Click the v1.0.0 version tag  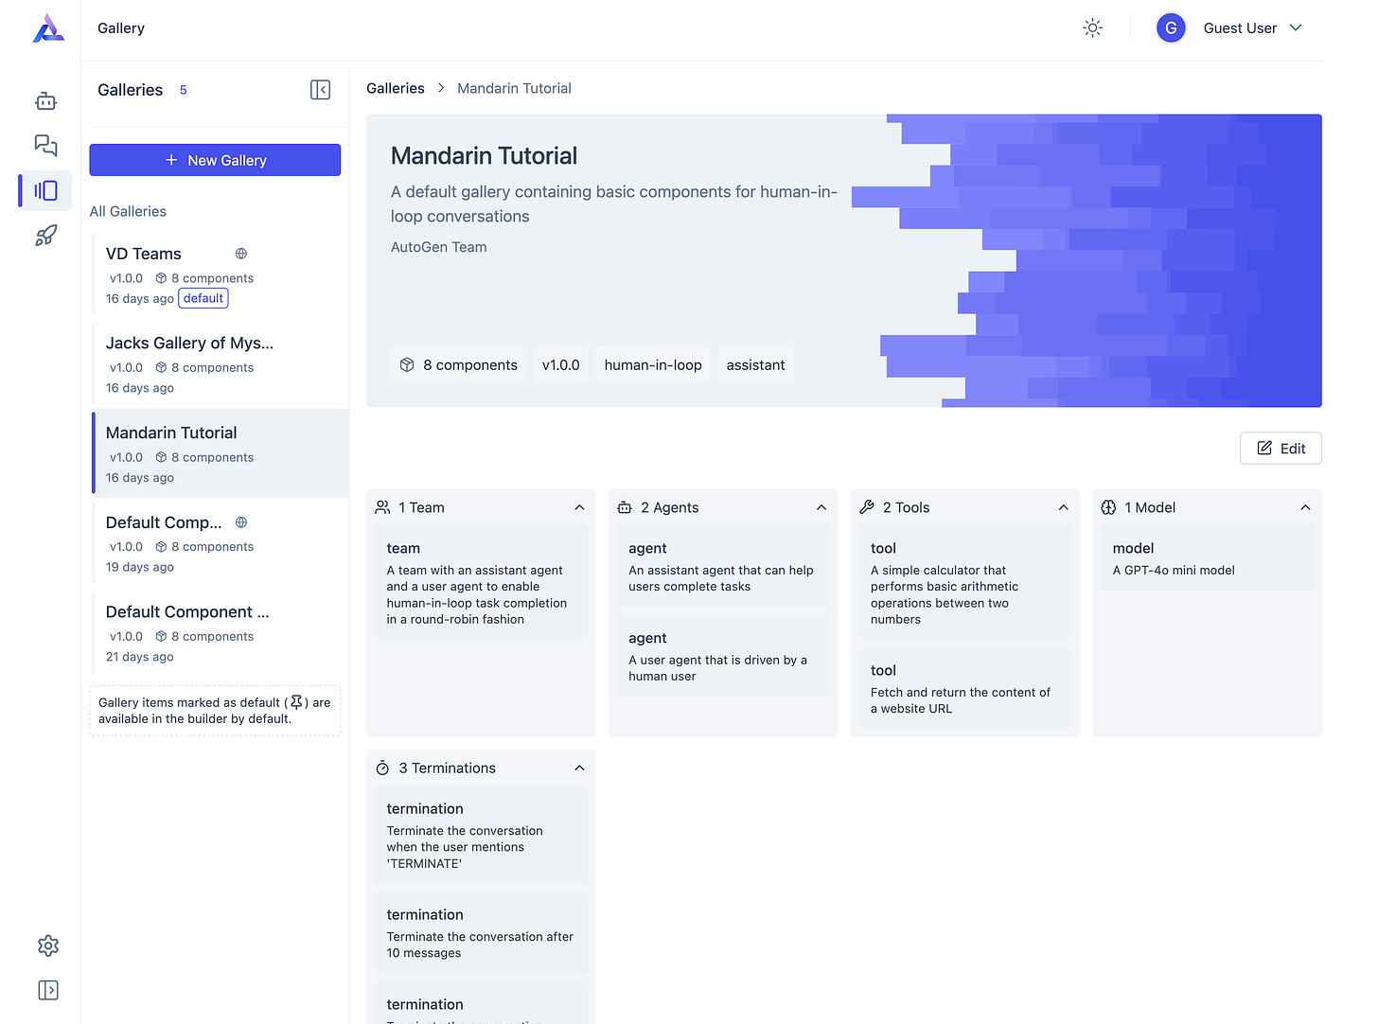560,365
